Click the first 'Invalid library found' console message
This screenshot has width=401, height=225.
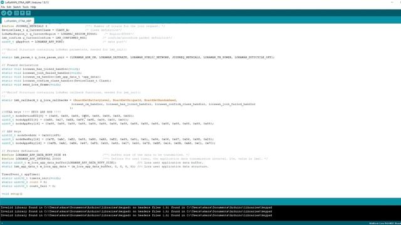137,207
